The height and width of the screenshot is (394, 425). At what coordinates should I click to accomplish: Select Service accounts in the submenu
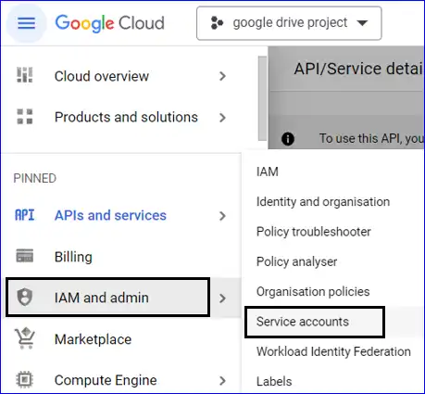tap(303, 322)
